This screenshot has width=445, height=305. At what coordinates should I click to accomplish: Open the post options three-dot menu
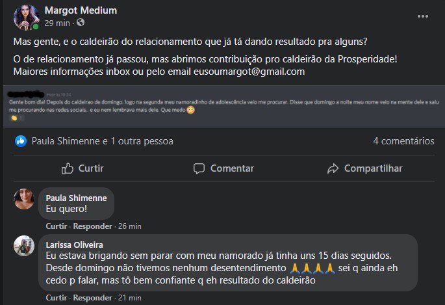(423, 16)
